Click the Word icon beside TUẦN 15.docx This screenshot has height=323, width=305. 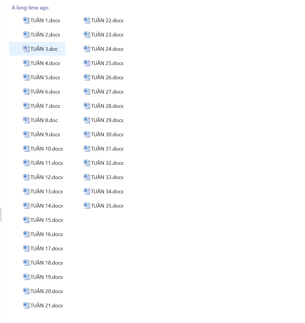26,220
